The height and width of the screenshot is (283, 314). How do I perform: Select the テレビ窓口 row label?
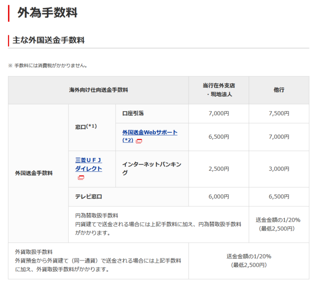pos(88,196)
